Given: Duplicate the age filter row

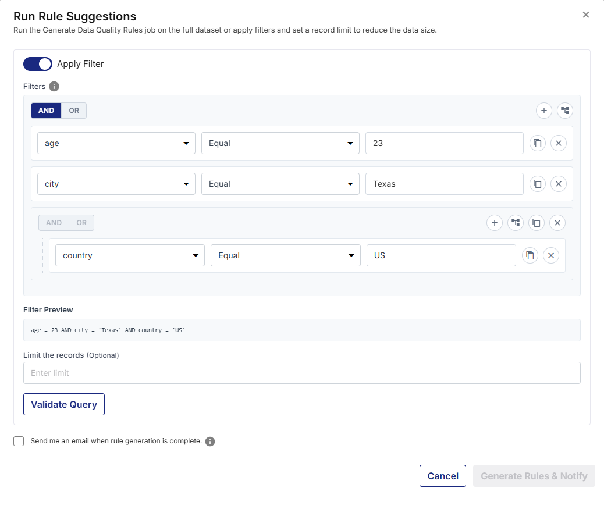Looking at the screenshot, I should (538, 143).
